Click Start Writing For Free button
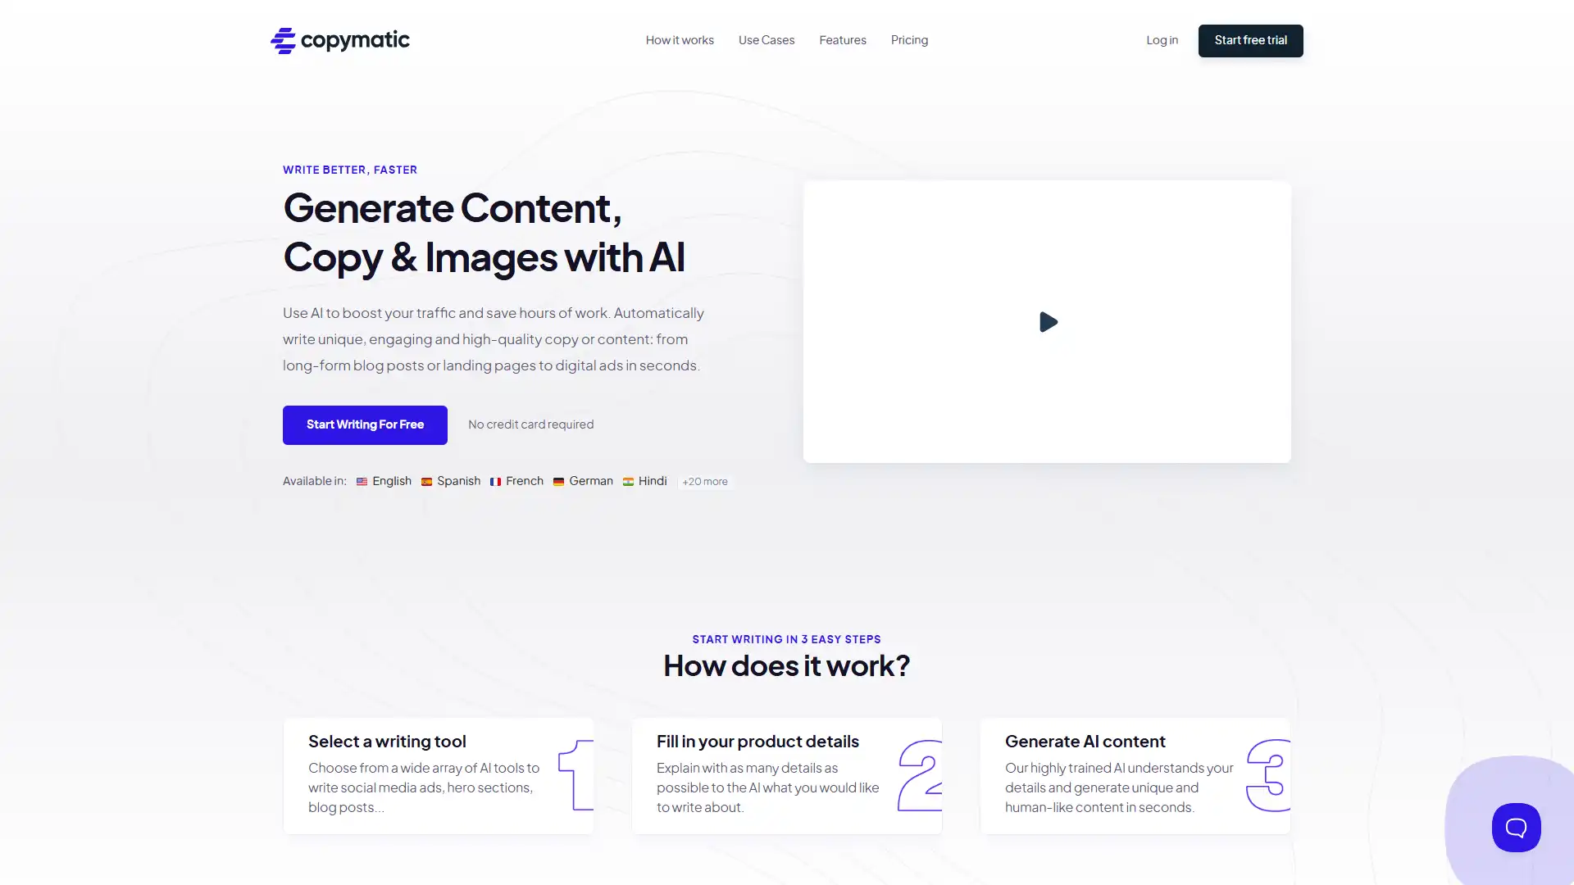 pyautogui.click(x=364, y=424)
